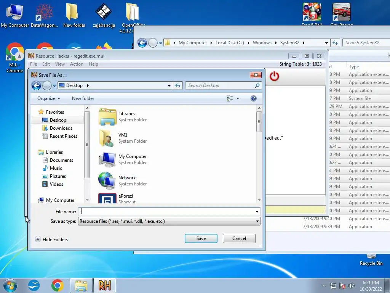The width and height of the screenshot is (390, 293).
Task: Click the Forward arrow in Save dialog
Action: click(47, 86)
